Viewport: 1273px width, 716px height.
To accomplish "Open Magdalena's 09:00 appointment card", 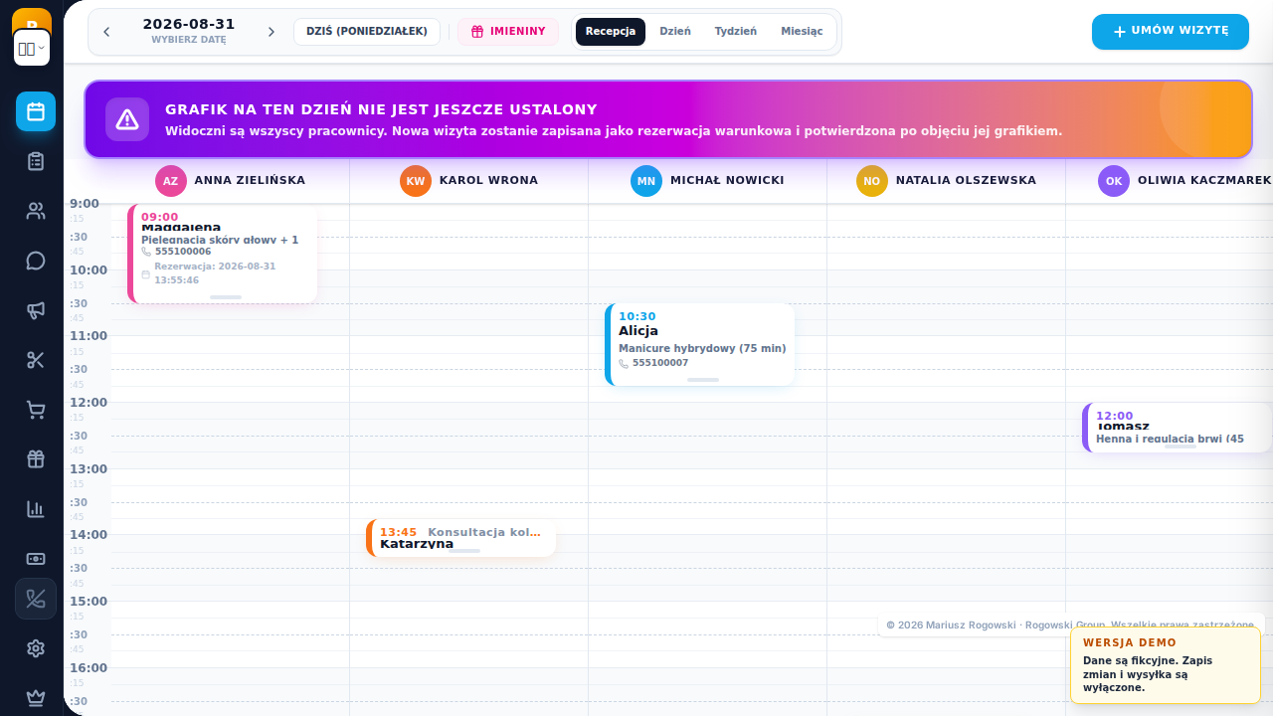I will tap(223, 253).
